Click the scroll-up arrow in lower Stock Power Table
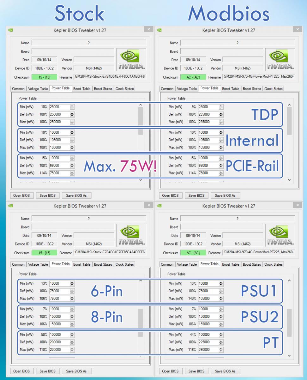The width and height of the screenshot is (307, 380). (x=141, y=281)
